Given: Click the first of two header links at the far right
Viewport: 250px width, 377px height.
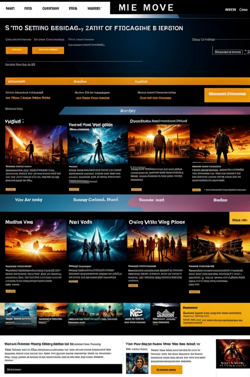Looking at the screenshot, I should click(x=230, y=10).
